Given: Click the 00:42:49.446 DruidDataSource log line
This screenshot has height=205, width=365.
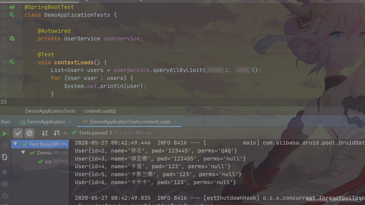Looking at the screenshot, I should tap(220, 143).
